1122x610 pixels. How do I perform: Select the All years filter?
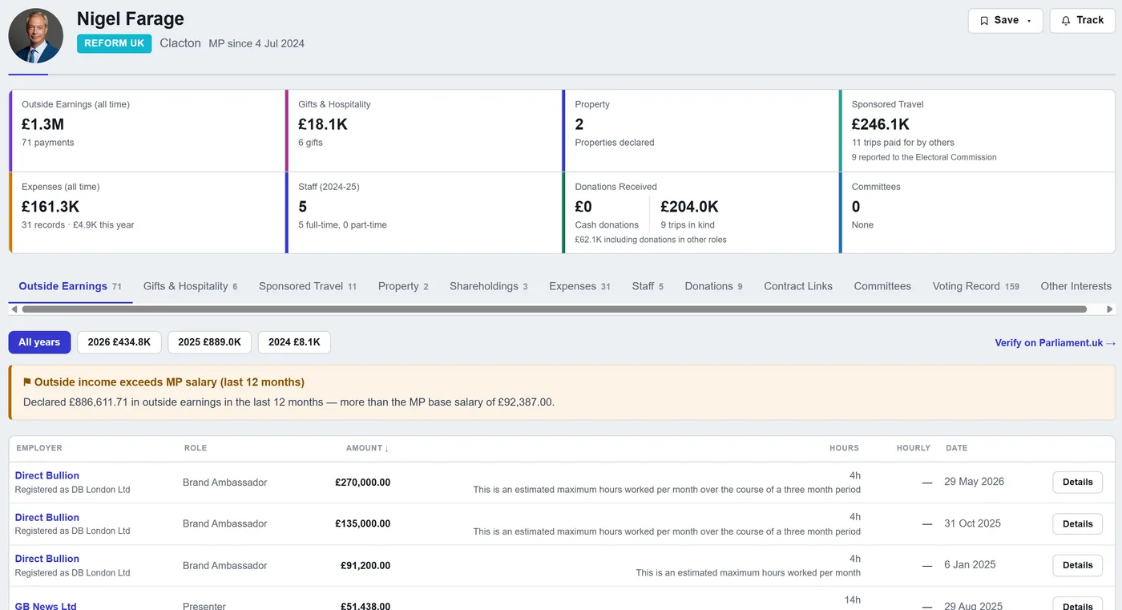(x=39, y=342)
